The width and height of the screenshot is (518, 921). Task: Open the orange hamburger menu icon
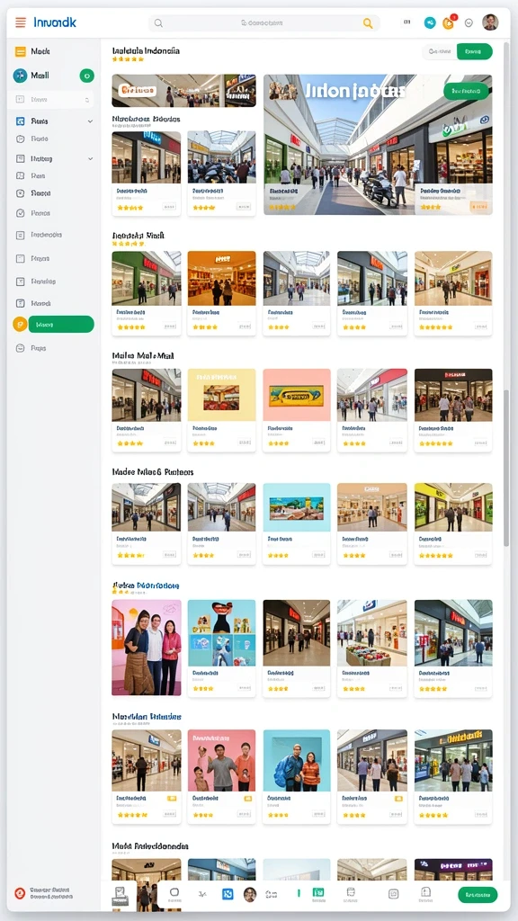21,22
